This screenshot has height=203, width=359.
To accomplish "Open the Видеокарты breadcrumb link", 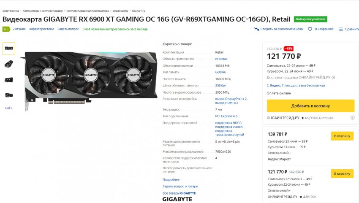I will pos(120,11).
